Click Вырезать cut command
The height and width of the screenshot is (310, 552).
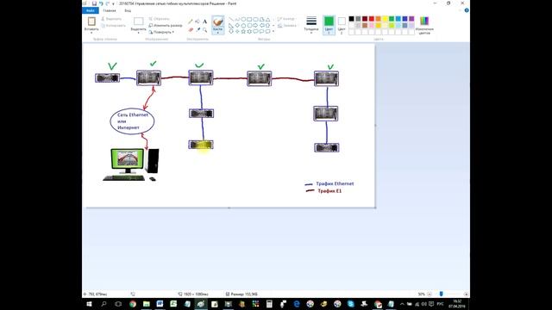click(111, 19)
